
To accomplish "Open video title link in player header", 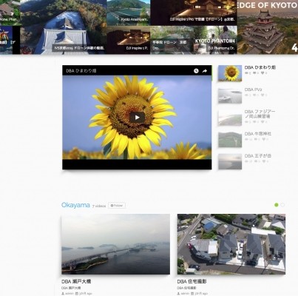I will 81,71.
